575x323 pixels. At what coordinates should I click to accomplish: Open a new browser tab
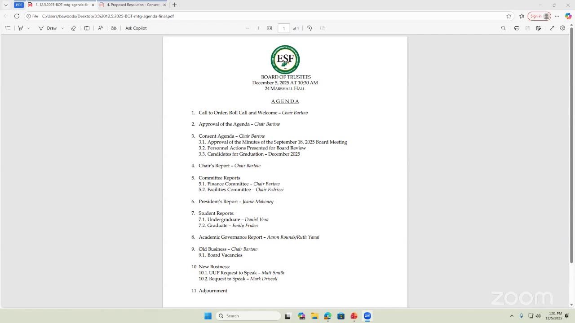click(174, 5)
